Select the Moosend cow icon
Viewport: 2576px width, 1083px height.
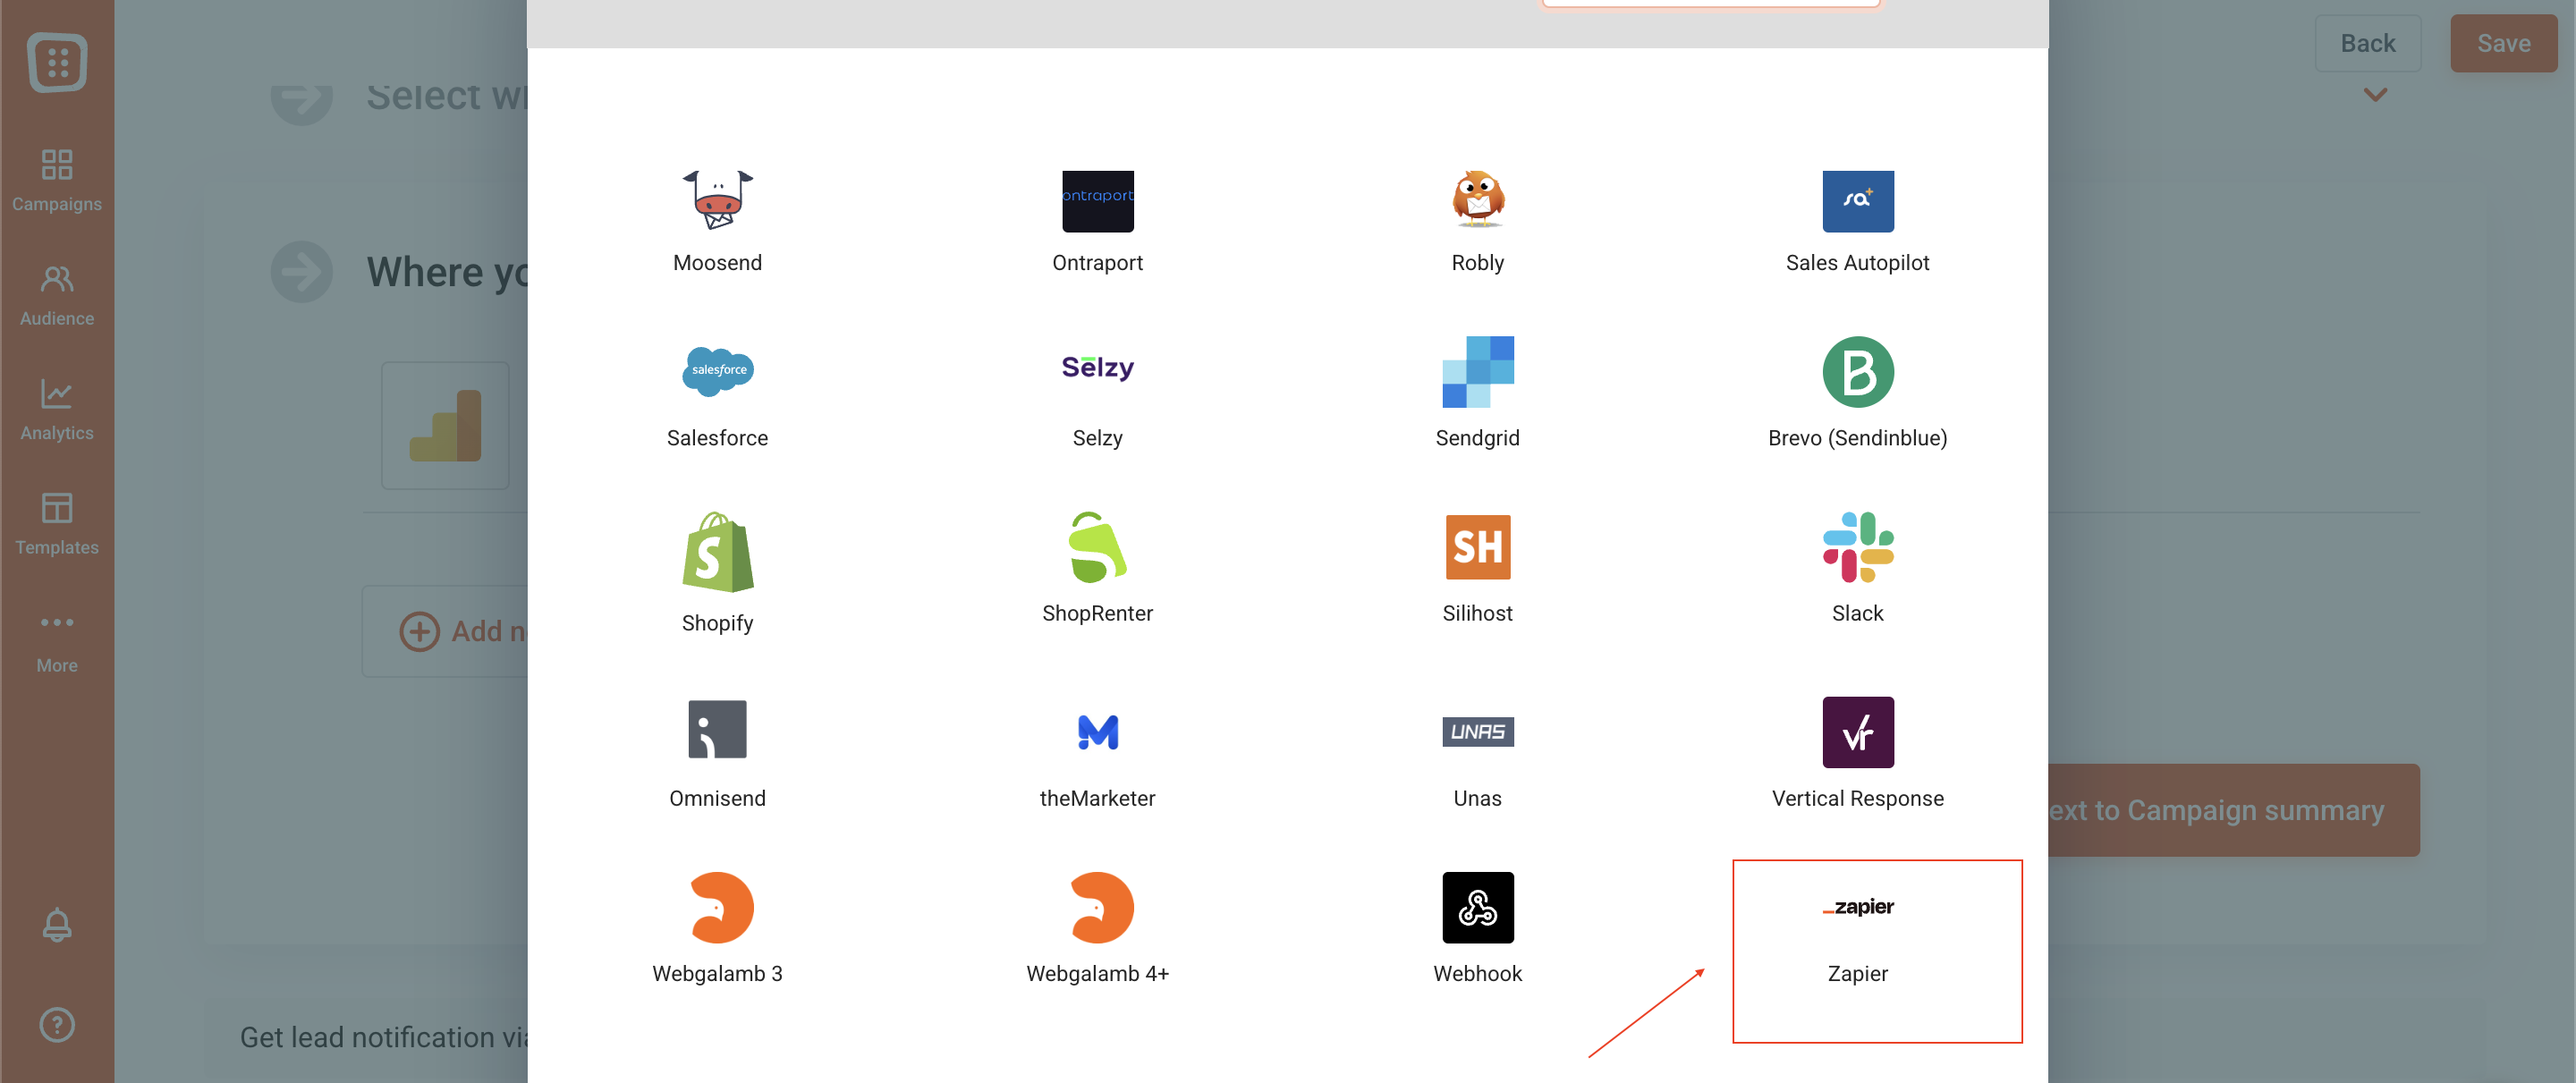(717, 200)
